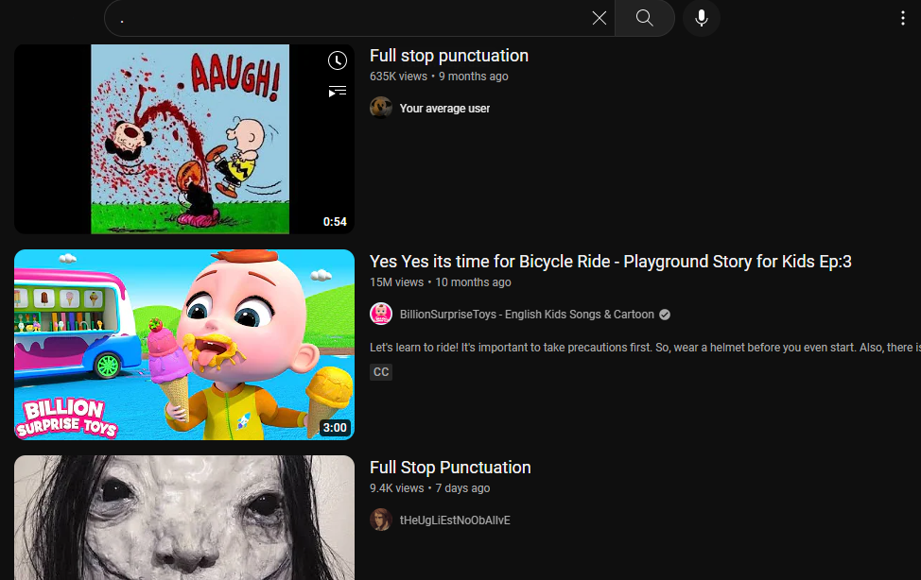Visit BillionSurpriseToys - English Kids Songs & Cartoon channel
The width and height of the screenshot is (921, 580).
(x=527, y=315)
